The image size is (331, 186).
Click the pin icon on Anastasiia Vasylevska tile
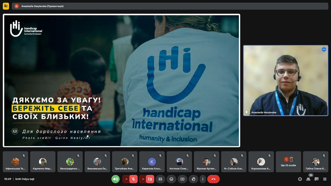pos(247,112)
